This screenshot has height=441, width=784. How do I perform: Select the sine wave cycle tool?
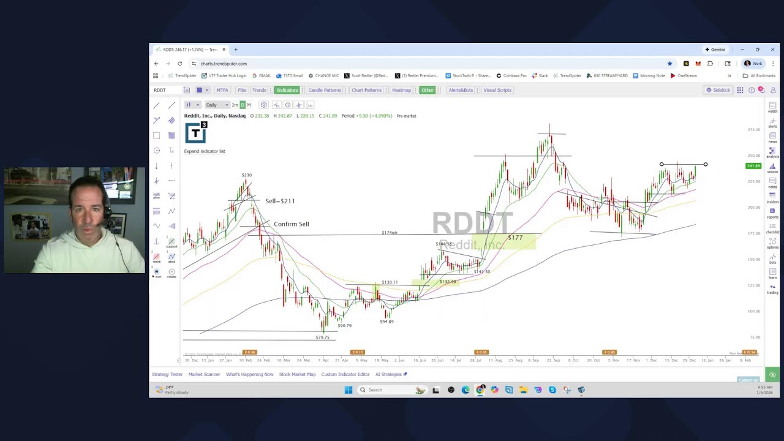point(156,226)
